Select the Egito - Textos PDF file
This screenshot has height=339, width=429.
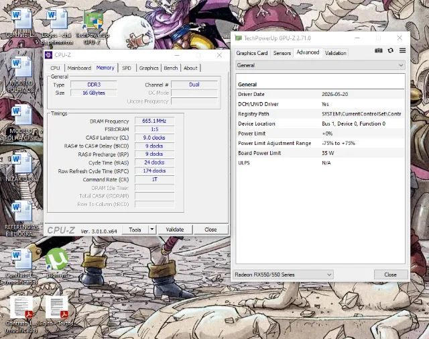56,311
